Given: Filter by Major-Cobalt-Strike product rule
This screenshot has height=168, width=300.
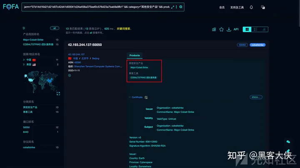Looking at the screenshot, I should [x=33, y=40].
